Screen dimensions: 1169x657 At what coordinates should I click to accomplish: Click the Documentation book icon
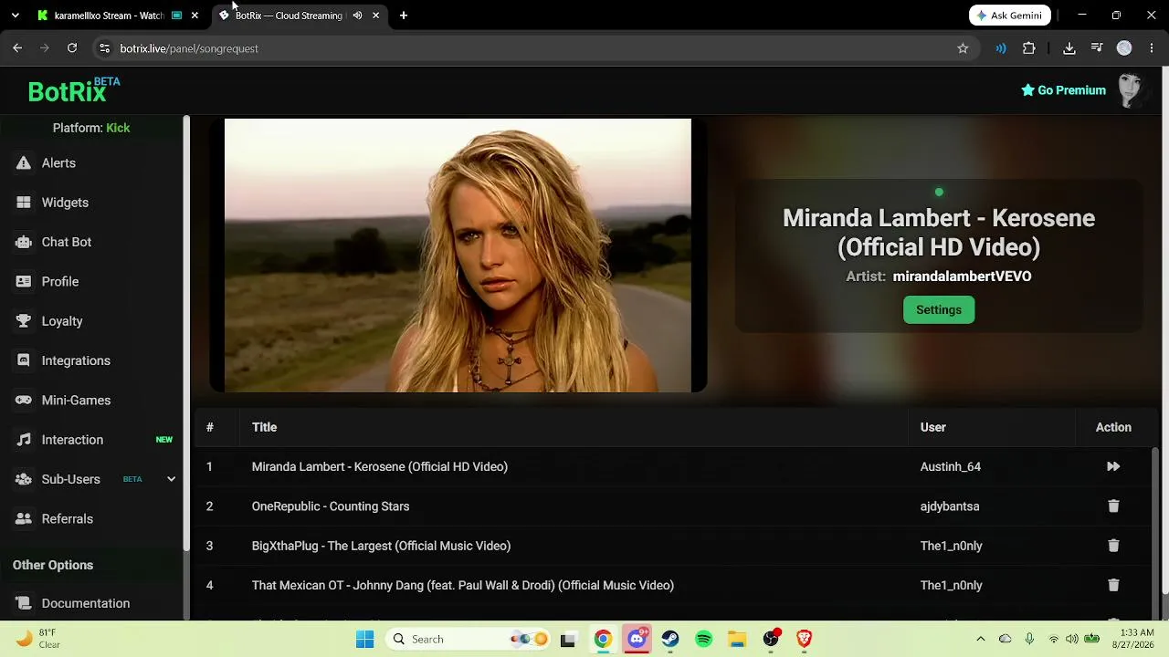[24, 603]
